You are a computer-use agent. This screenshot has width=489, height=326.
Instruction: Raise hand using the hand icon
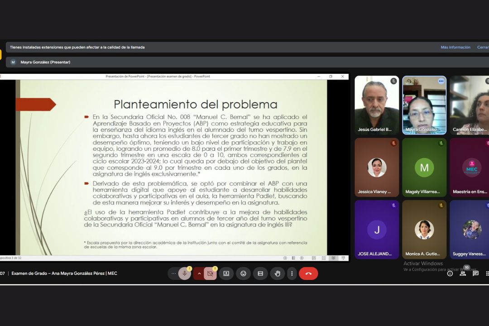278,273
